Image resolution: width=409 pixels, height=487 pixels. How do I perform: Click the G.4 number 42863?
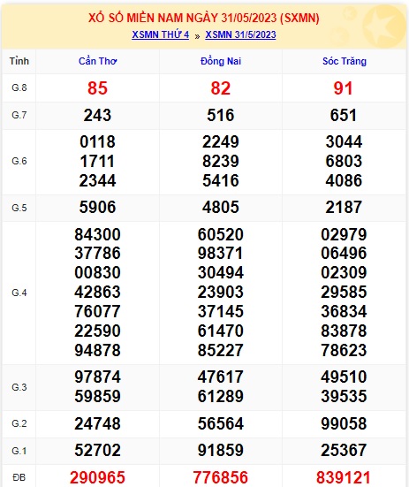[97, 292]
